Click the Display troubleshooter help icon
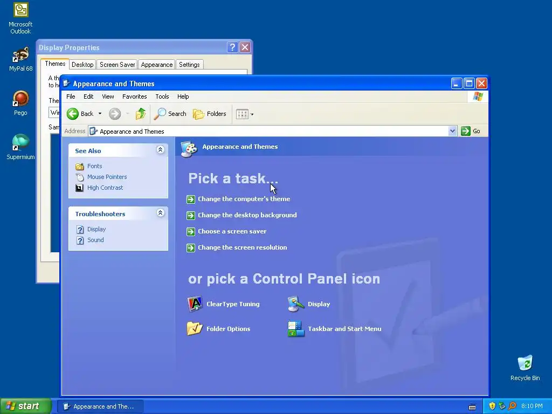The height and width of the screenshot is (414, 552). click(80, 230)
